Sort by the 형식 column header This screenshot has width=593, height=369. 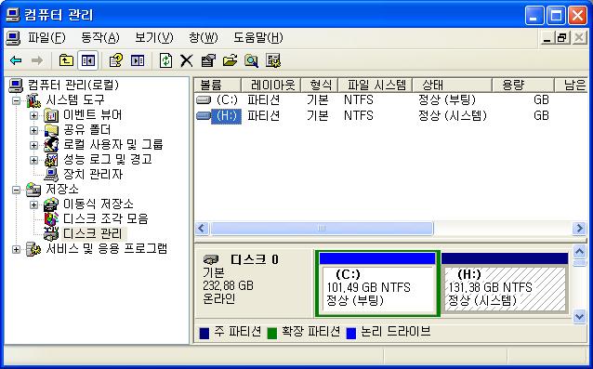point(319,86)
